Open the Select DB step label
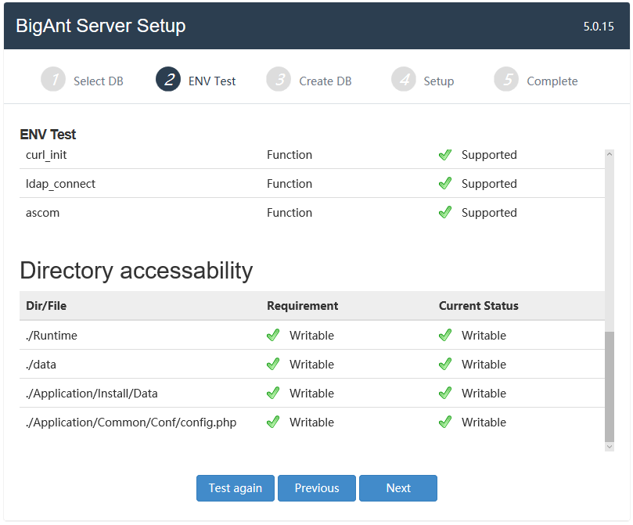 pyautogui.click(x=99, y=81)
